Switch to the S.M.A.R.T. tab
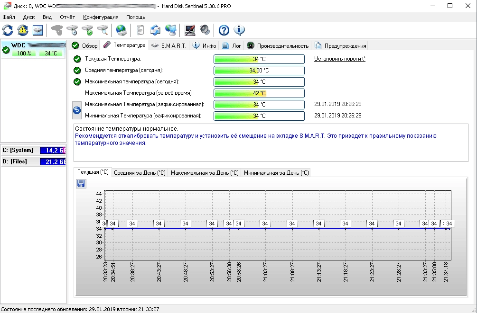 [169, 45]
